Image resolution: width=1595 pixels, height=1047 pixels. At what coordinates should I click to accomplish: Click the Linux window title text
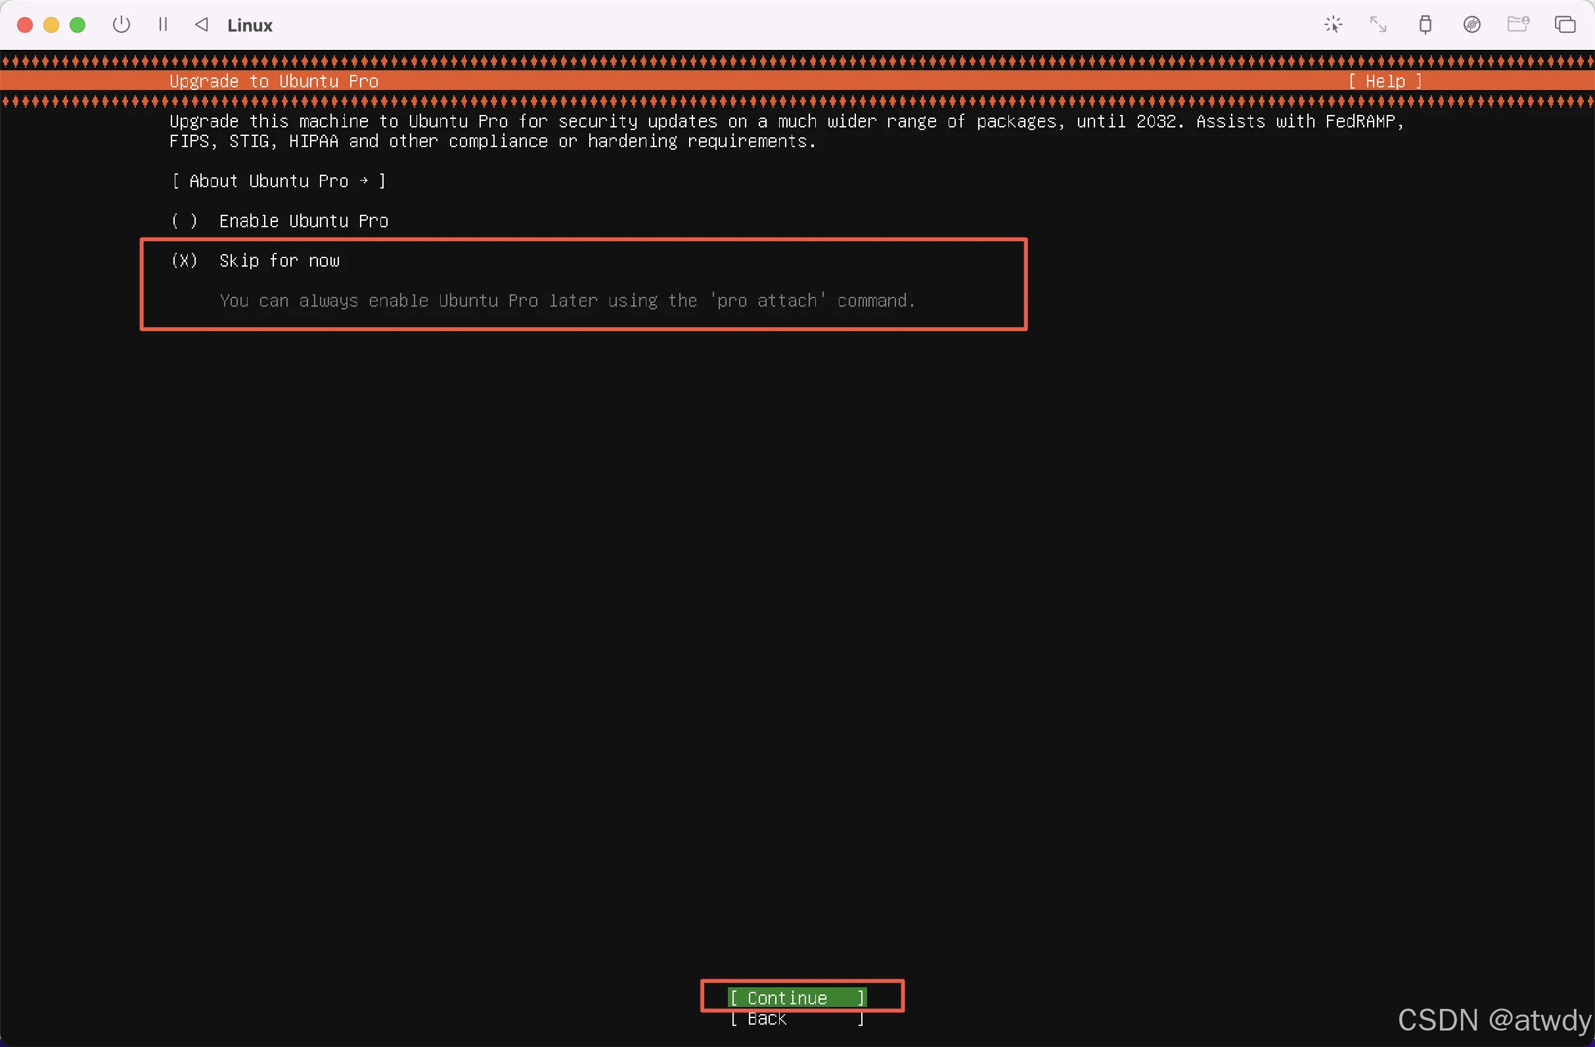(250, 26)
